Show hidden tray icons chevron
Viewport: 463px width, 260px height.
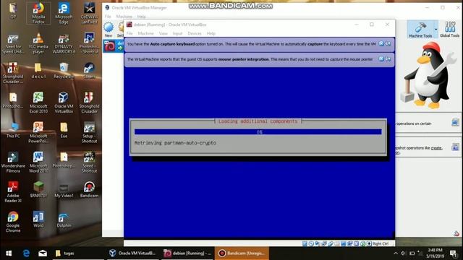pos(396,253)
